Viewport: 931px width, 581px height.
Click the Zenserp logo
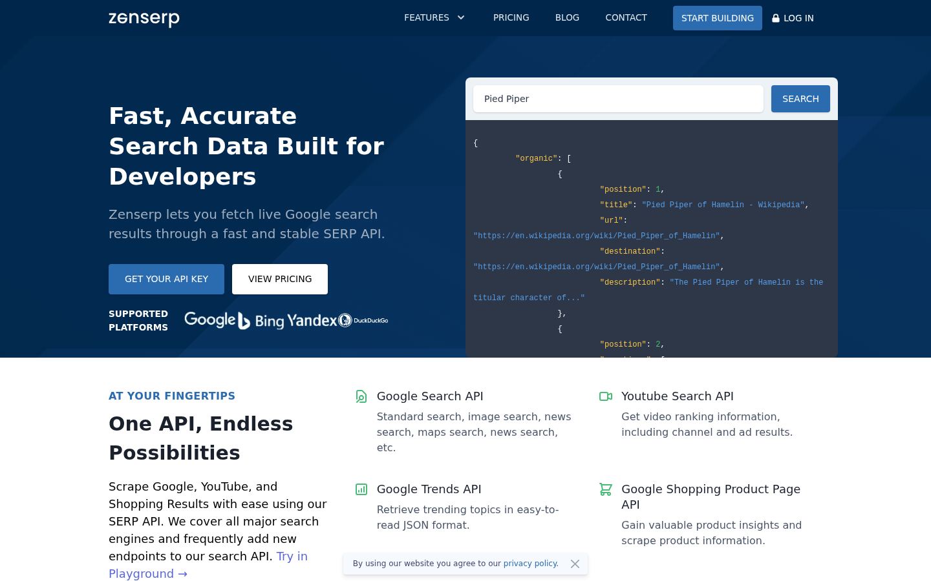tap(144, 19)
